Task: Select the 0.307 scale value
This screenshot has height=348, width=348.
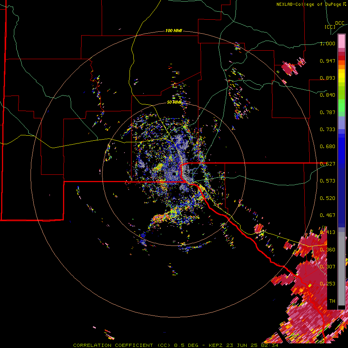Action: coord(328,267)
